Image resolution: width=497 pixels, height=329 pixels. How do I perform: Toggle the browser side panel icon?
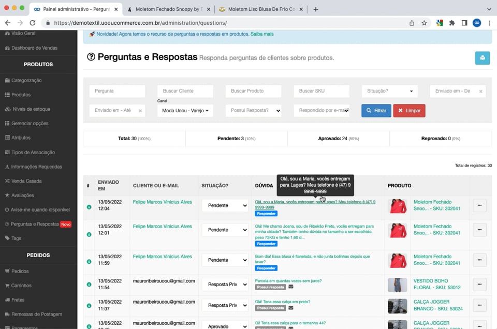[464, 23]
